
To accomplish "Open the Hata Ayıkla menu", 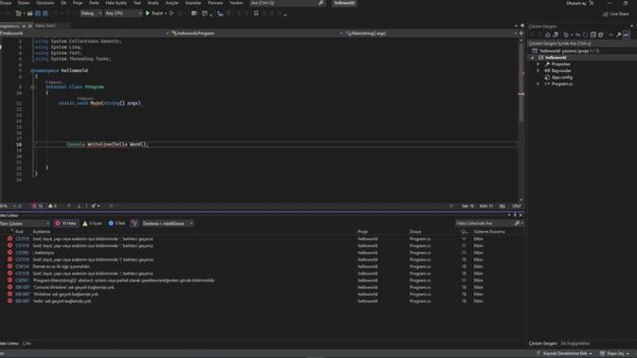I will (x=116, y=3).
